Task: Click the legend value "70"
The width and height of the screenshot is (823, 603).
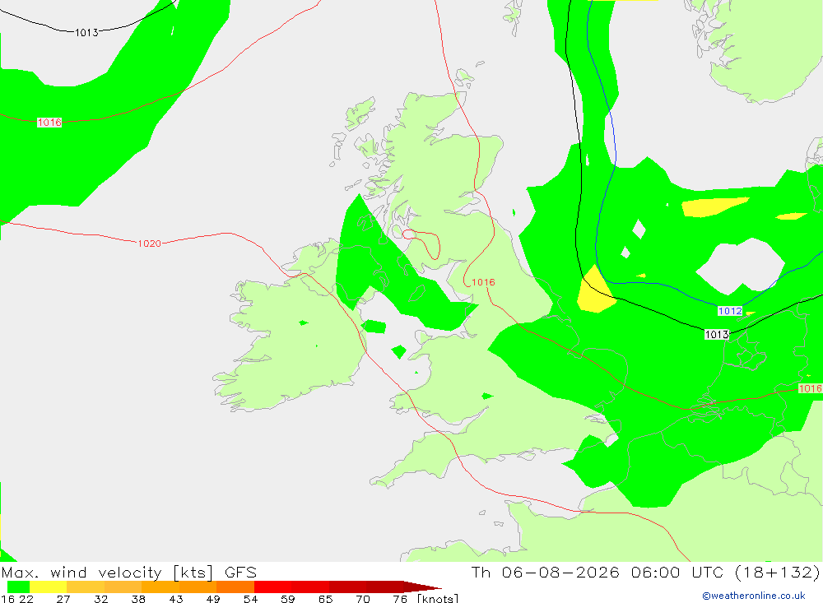Action: [363, 599]
